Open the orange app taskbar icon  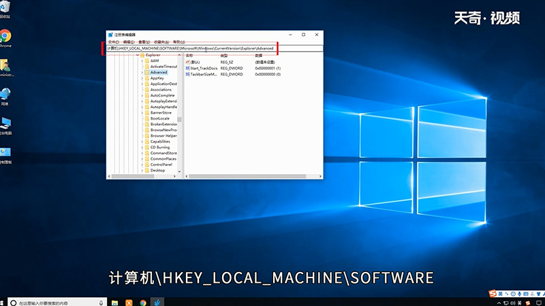[x=129, y=303]
